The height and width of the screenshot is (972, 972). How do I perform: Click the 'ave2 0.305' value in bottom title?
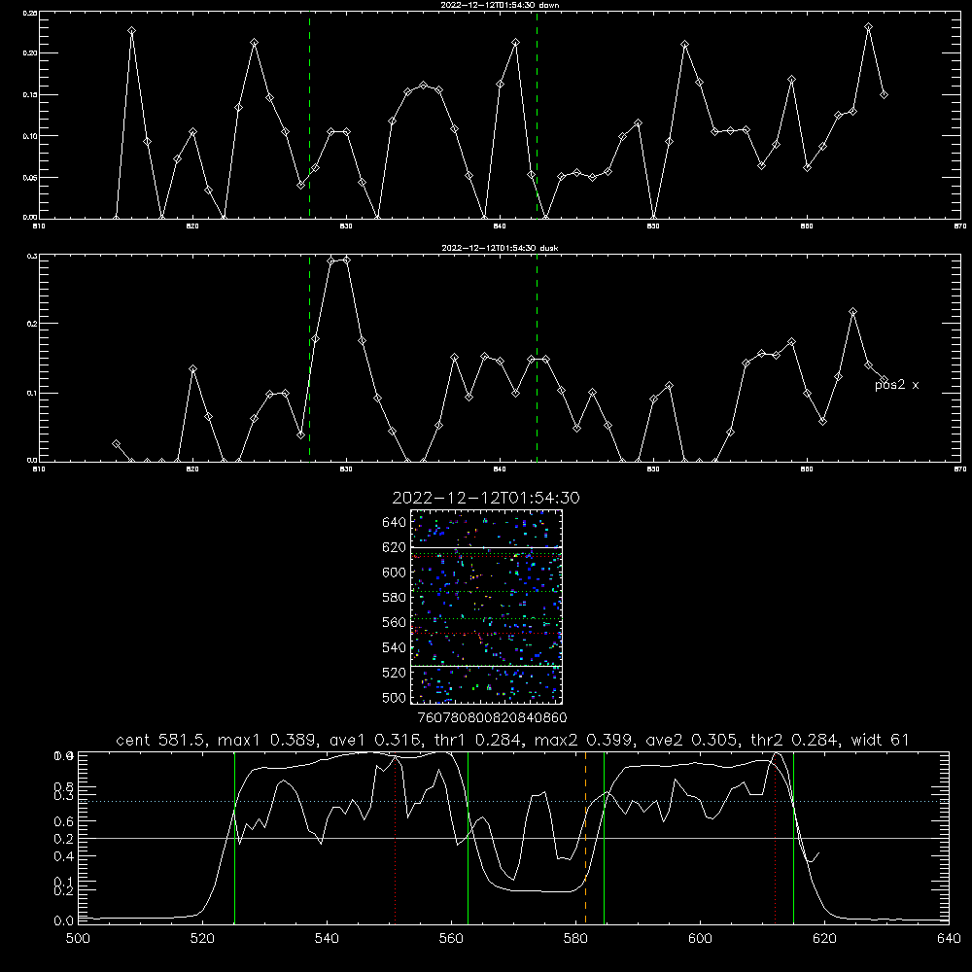(693, 740)
